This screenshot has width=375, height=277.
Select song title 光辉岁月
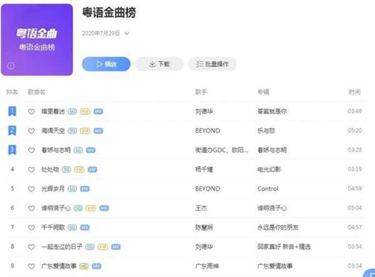(x=53, y=189)
